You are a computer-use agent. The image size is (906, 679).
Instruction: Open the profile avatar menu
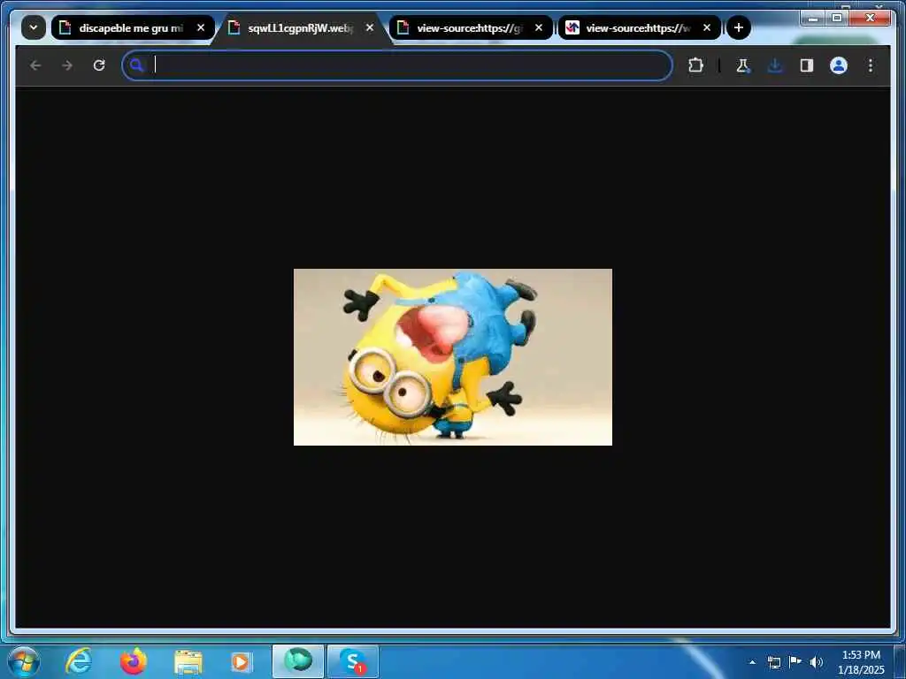click(839, 65)
